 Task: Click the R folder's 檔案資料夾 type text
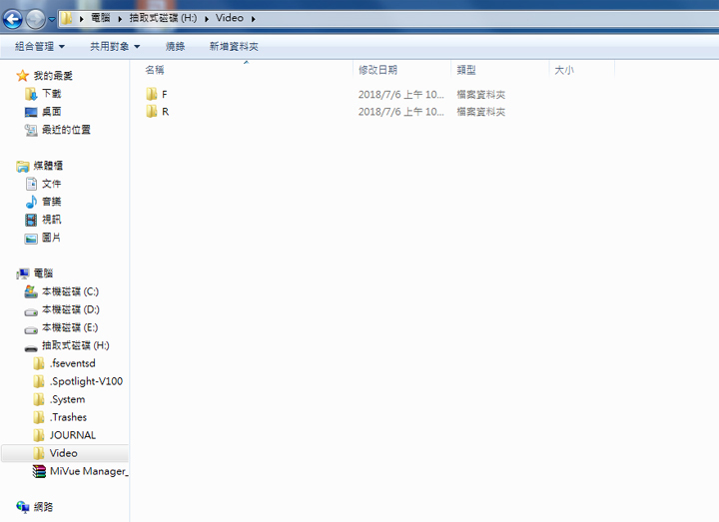tap(481, 112)
